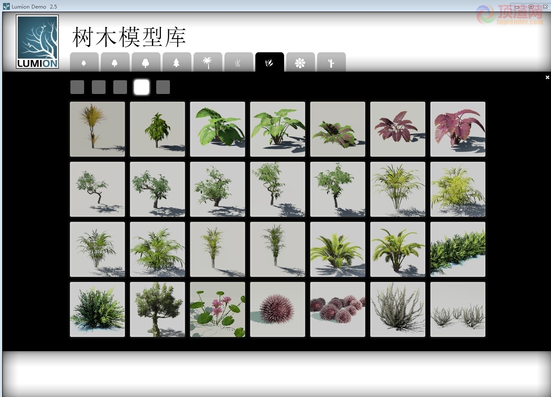Viewport: 551px width, 397px height.
Task: Pick the large pink elephant-ear plant
Action: coord(458,129)
